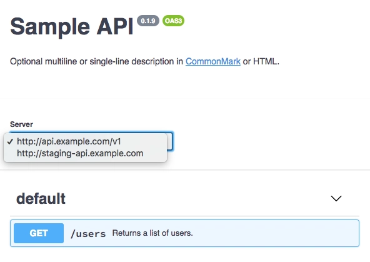This screenshot has width=370, height=262.
Task: Click the API description text
Action: [144, 61]
